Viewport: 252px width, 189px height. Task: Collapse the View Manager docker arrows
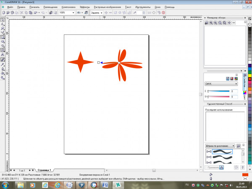205,18
